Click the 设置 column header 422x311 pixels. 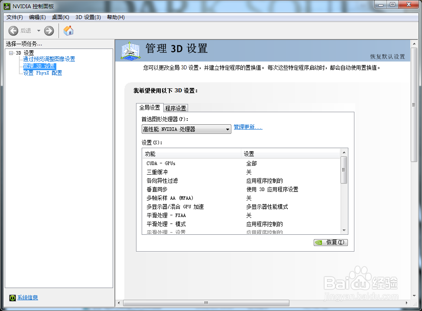coord(290,154)
